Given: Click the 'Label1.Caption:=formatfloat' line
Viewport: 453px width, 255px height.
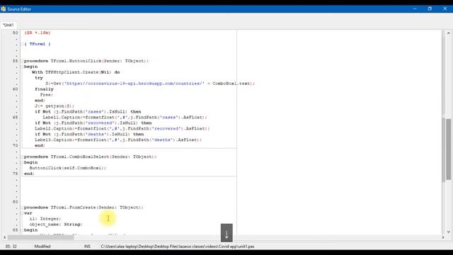Looking at the screenshot, I should pyautogui.click(x=125, y=118).
